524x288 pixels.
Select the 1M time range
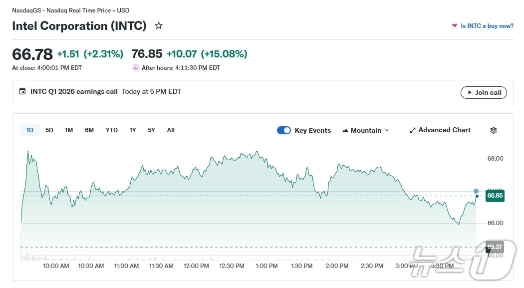69,130
